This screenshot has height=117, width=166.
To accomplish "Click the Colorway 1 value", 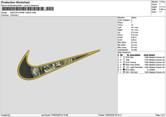I will coord(14,15).
